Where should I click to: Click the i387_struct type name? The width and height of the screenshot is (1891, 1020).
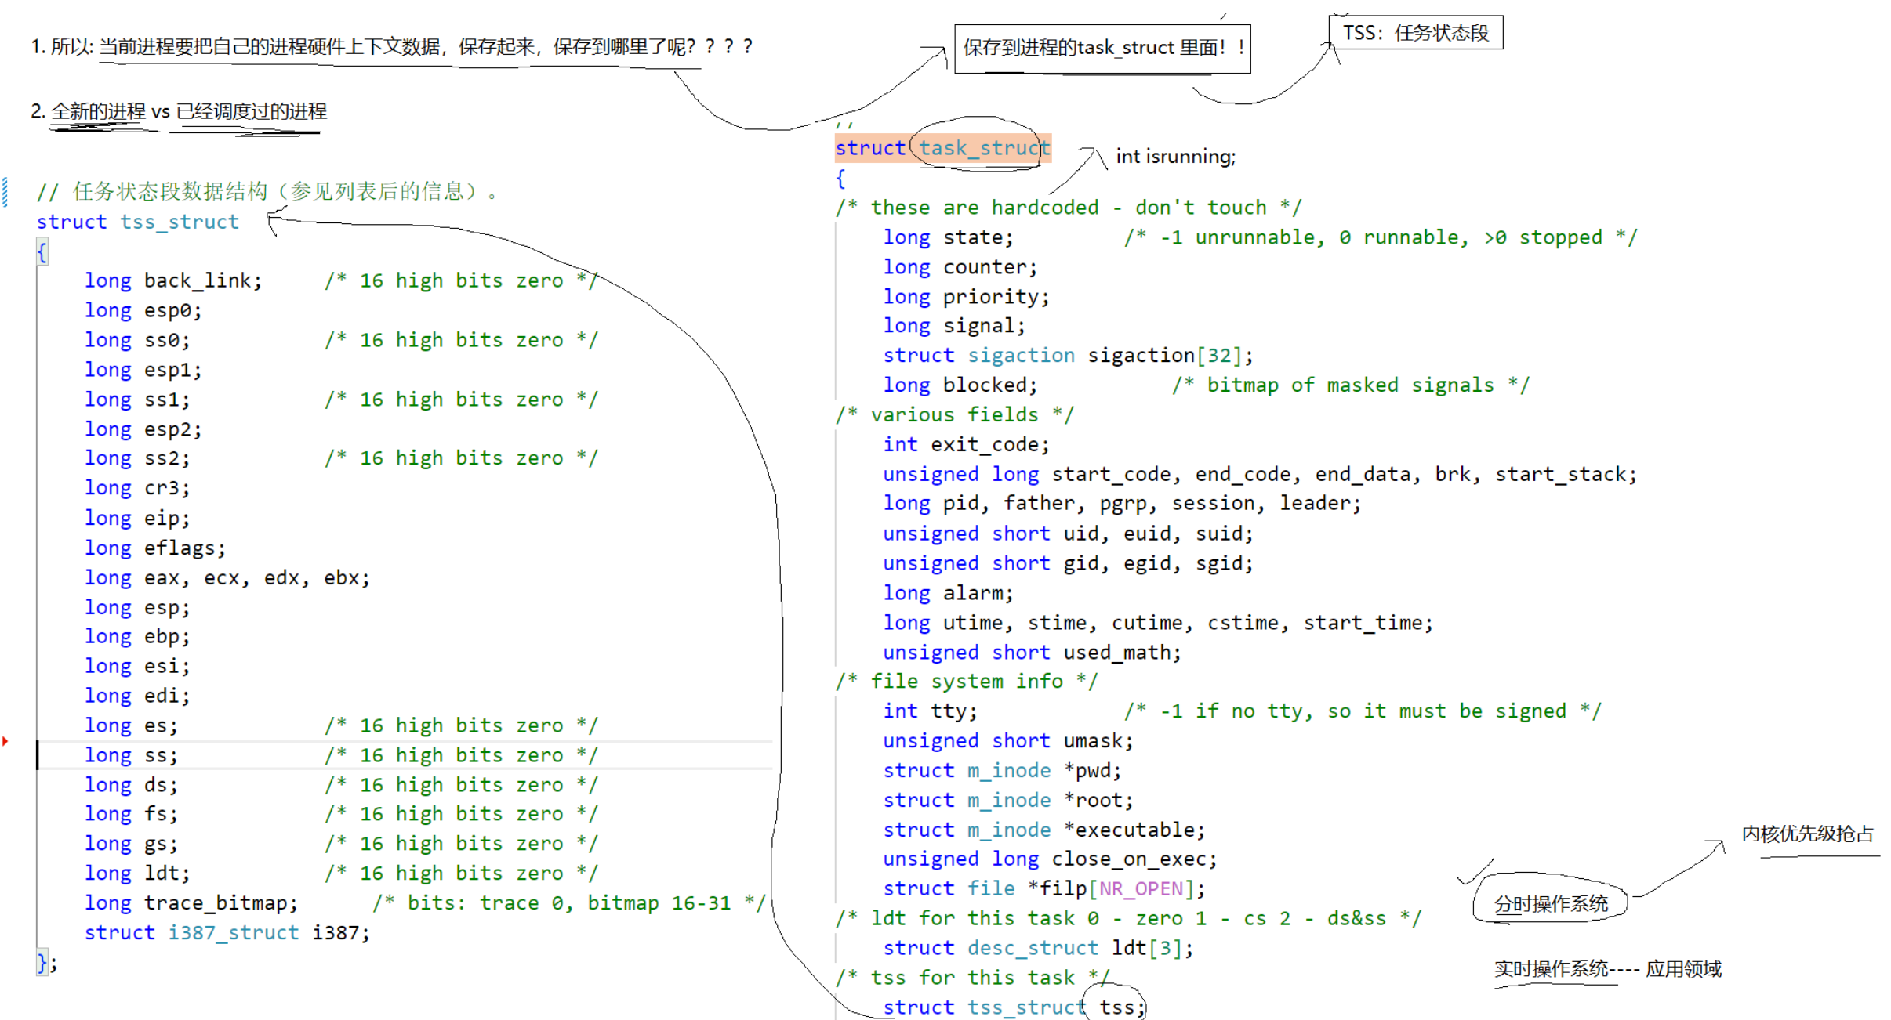233,933
